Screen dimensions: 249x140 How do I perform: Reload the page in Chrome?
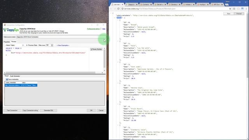pos(118,9)
